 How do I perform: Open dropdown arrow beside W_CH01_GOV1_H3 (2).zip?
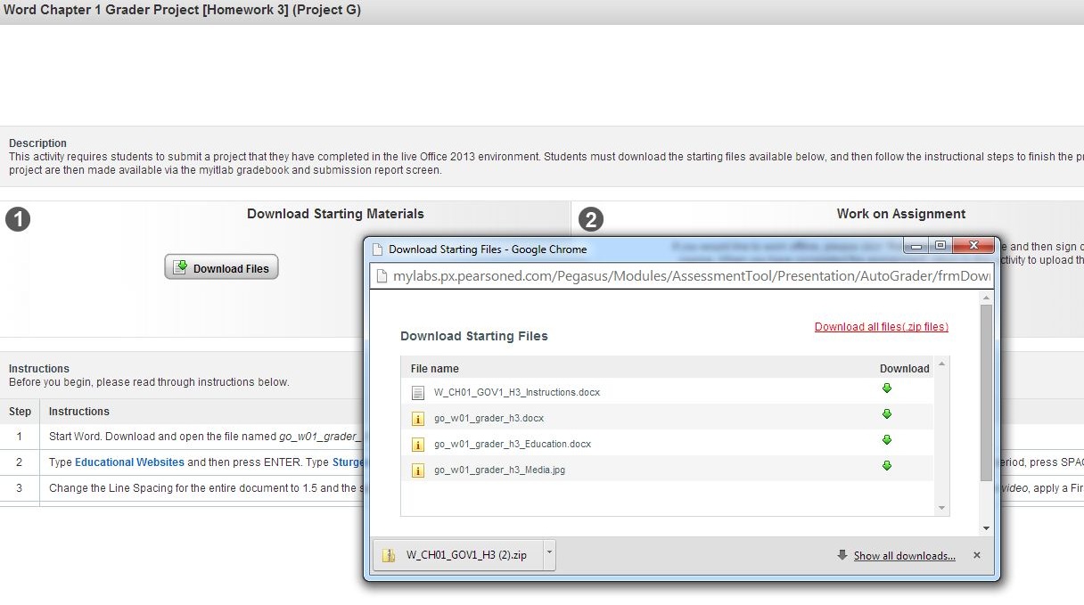(549, 554)
